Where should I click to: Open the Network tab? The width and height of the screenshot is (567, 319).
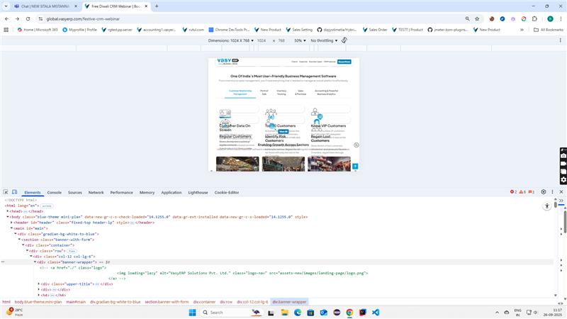pos(96,192)
